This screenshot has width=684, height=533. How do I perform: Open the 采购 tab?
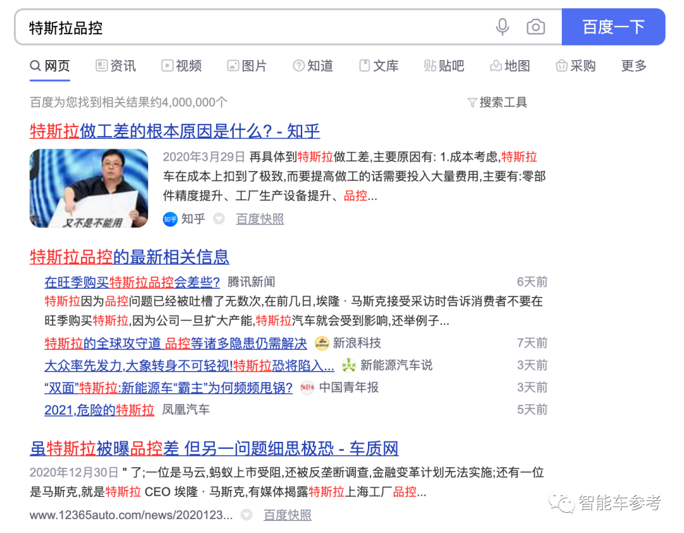pyautogui.click(x=576, y=66)
